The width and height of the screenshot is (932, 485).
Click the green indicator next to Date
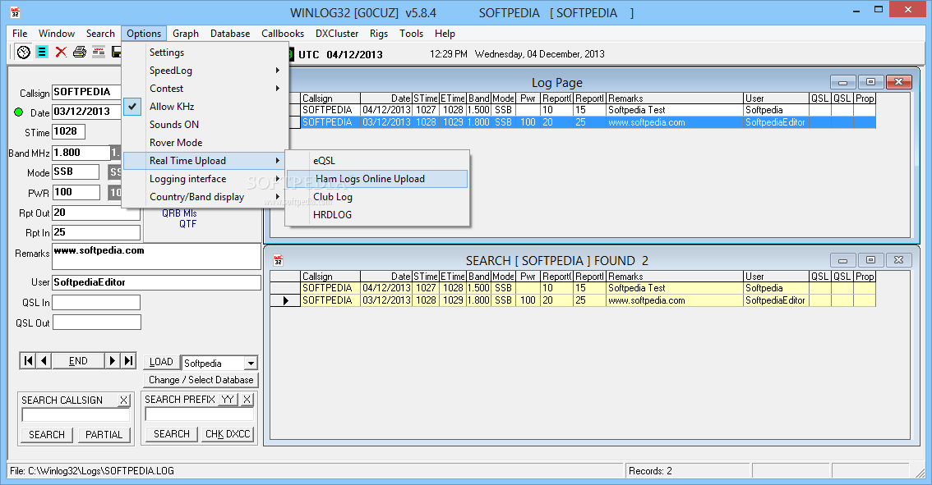18,112
